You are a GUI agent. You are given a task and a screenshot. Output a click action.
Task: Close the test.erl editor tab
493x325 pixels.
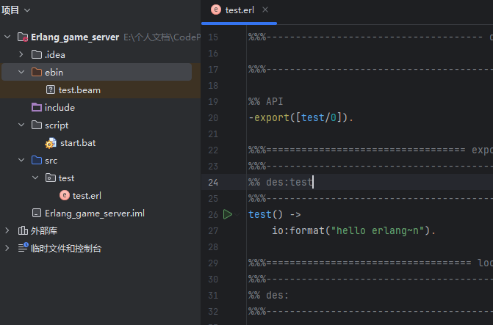(x=265, y=10)
